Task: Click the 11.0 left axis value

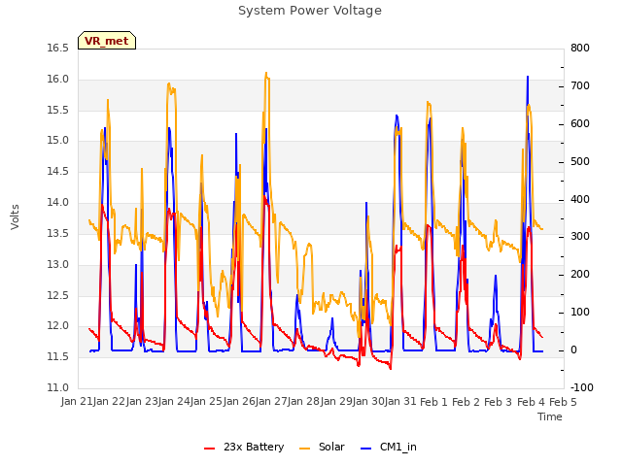Action: (58, 388)
